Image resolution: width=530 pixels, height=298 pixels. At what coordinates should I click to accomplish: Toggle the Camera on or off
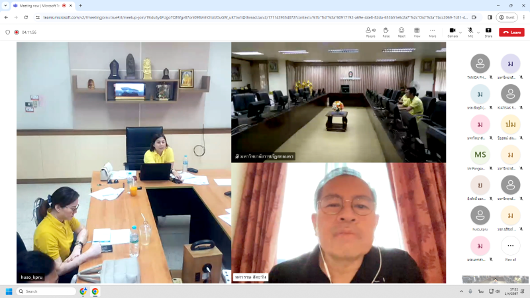pos(452,31)
